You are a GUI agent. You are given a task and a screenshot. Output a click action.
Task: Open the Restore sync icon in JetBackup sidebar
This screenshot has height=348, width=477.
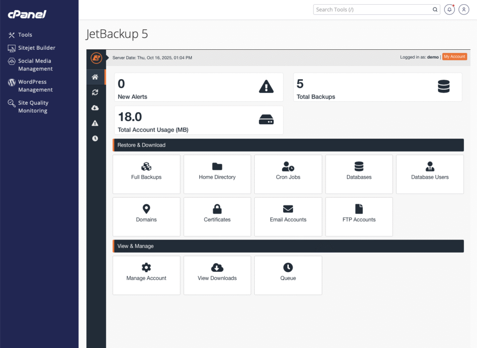pyautogui.click(x=95, y=92)
